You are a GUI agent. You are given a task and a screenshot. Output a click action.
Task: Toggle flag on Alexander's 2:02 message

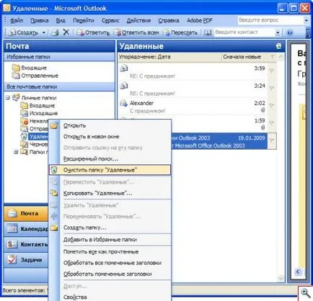click(x=272, y=106)
